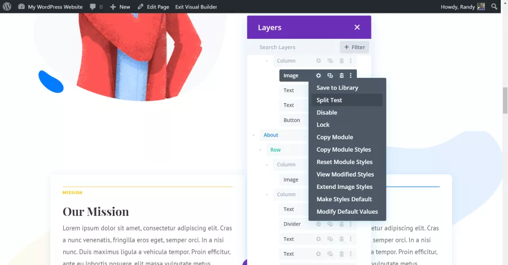Select the Divider layer label

pos(292,224)
